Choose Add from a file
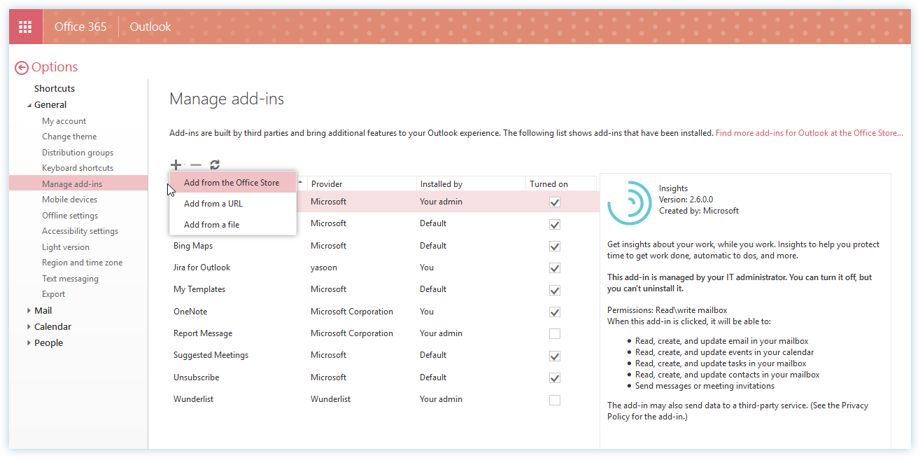This screenshot has height=458, width=920. pyautogui.click(x=212, y=225)
